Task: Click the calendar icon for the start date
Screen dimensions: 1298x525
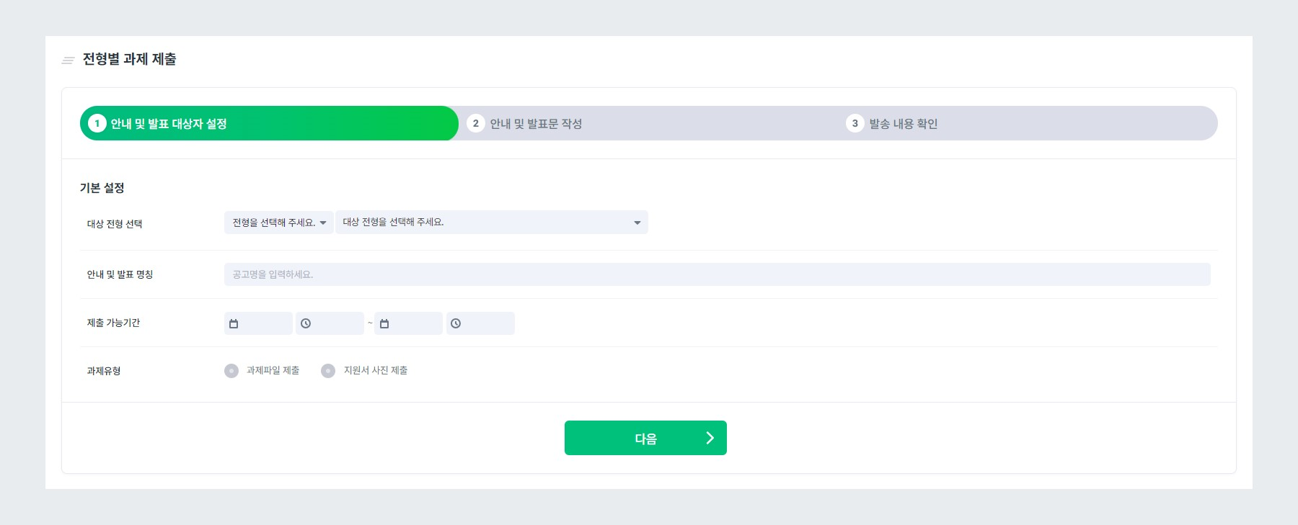Action: point(234,323)
